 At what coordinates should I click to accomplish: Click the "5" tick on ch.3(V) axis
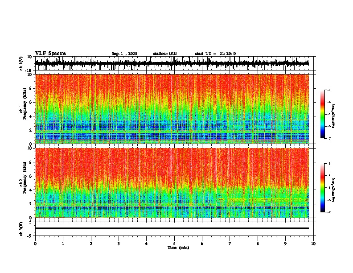pos(31,222)
